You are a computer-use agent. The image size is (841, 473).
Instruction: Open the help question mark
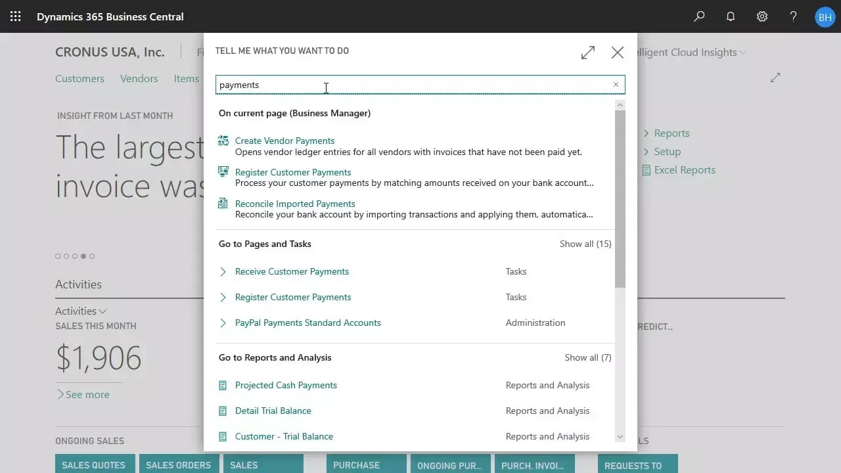click(794, 16)
